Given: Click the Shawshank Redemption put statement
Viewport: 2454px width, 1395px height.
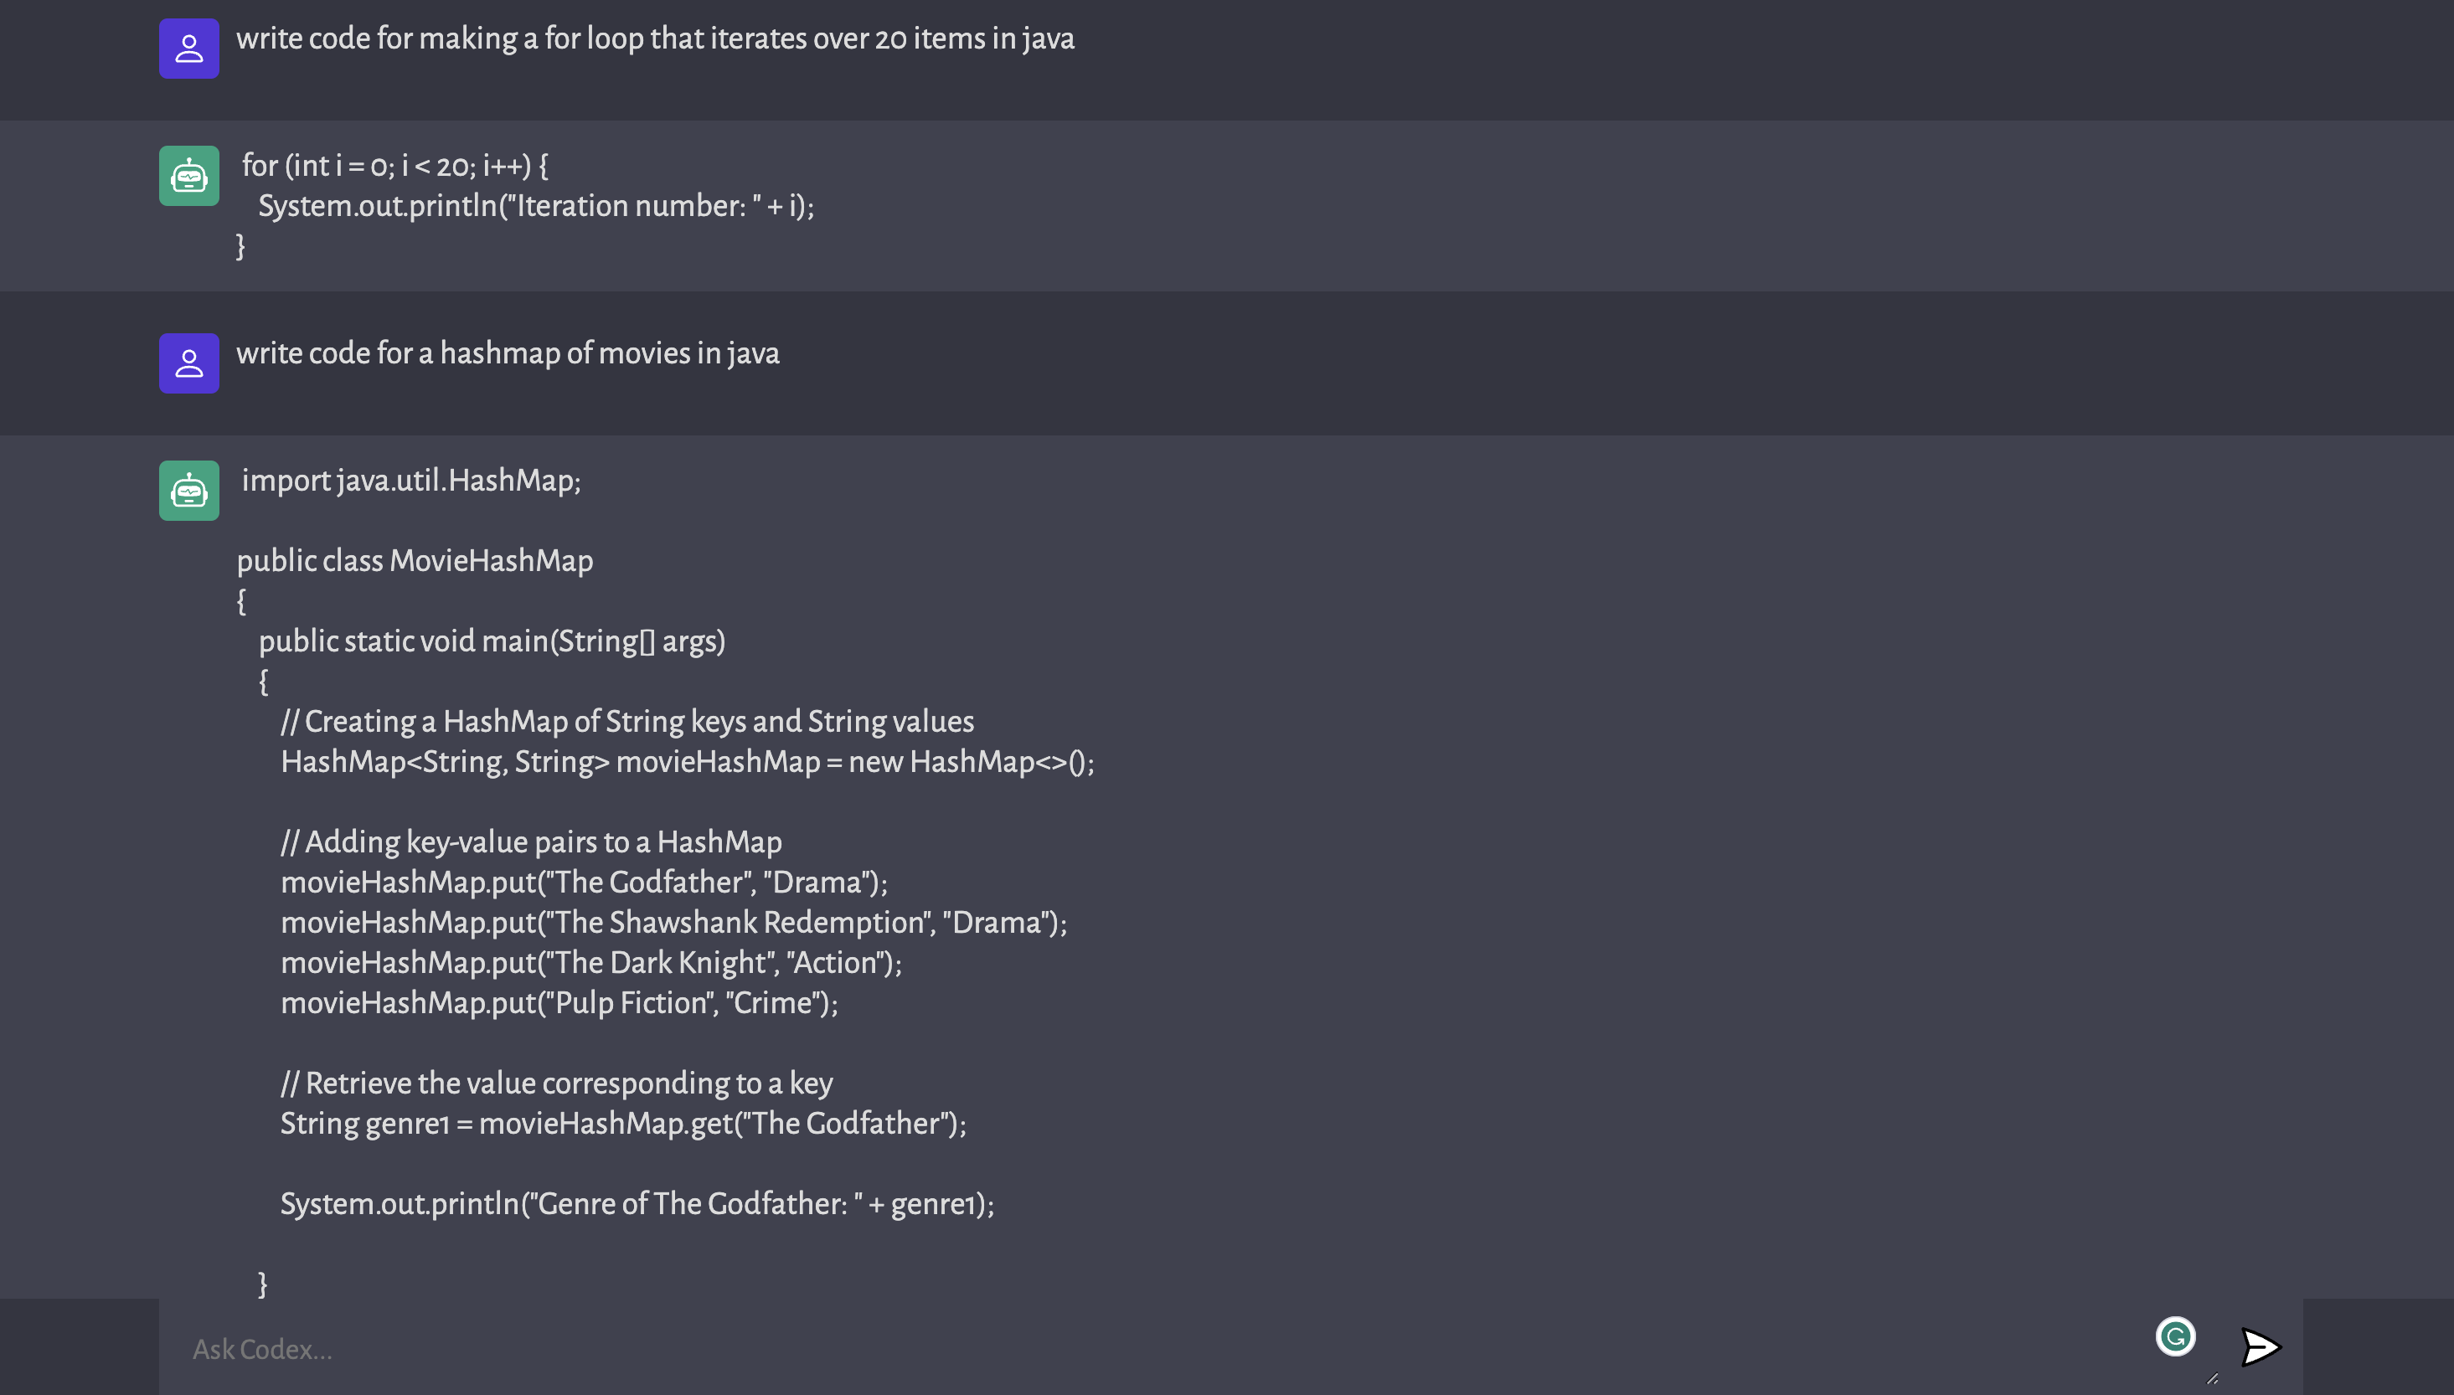Looking at the screenshot, I should coord(673,923).
